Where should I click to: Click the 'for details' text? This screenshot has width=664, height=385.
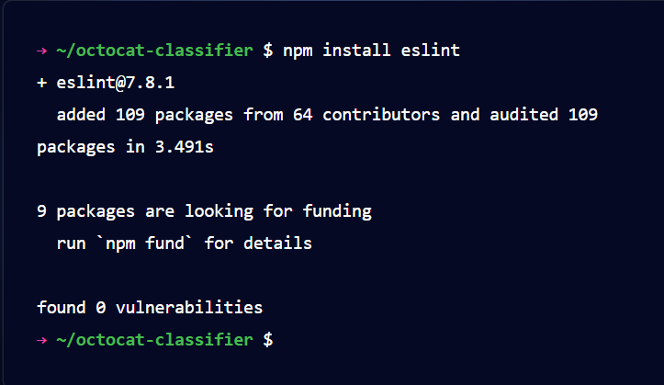(x=258, y=243)
